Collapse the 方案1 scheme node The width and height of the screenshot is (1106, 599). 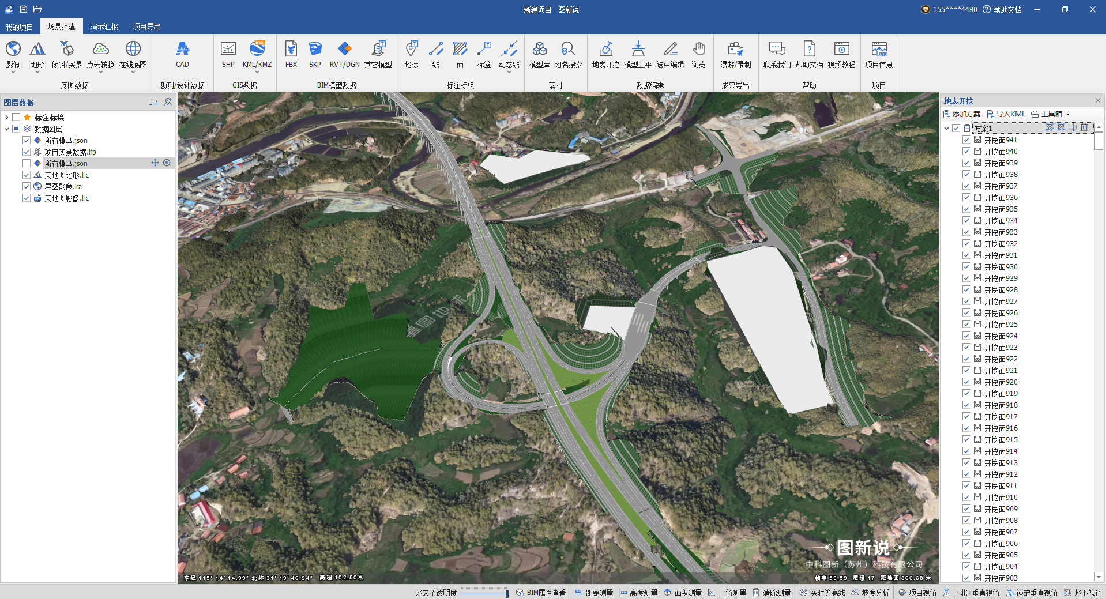[x=946, y=129]
